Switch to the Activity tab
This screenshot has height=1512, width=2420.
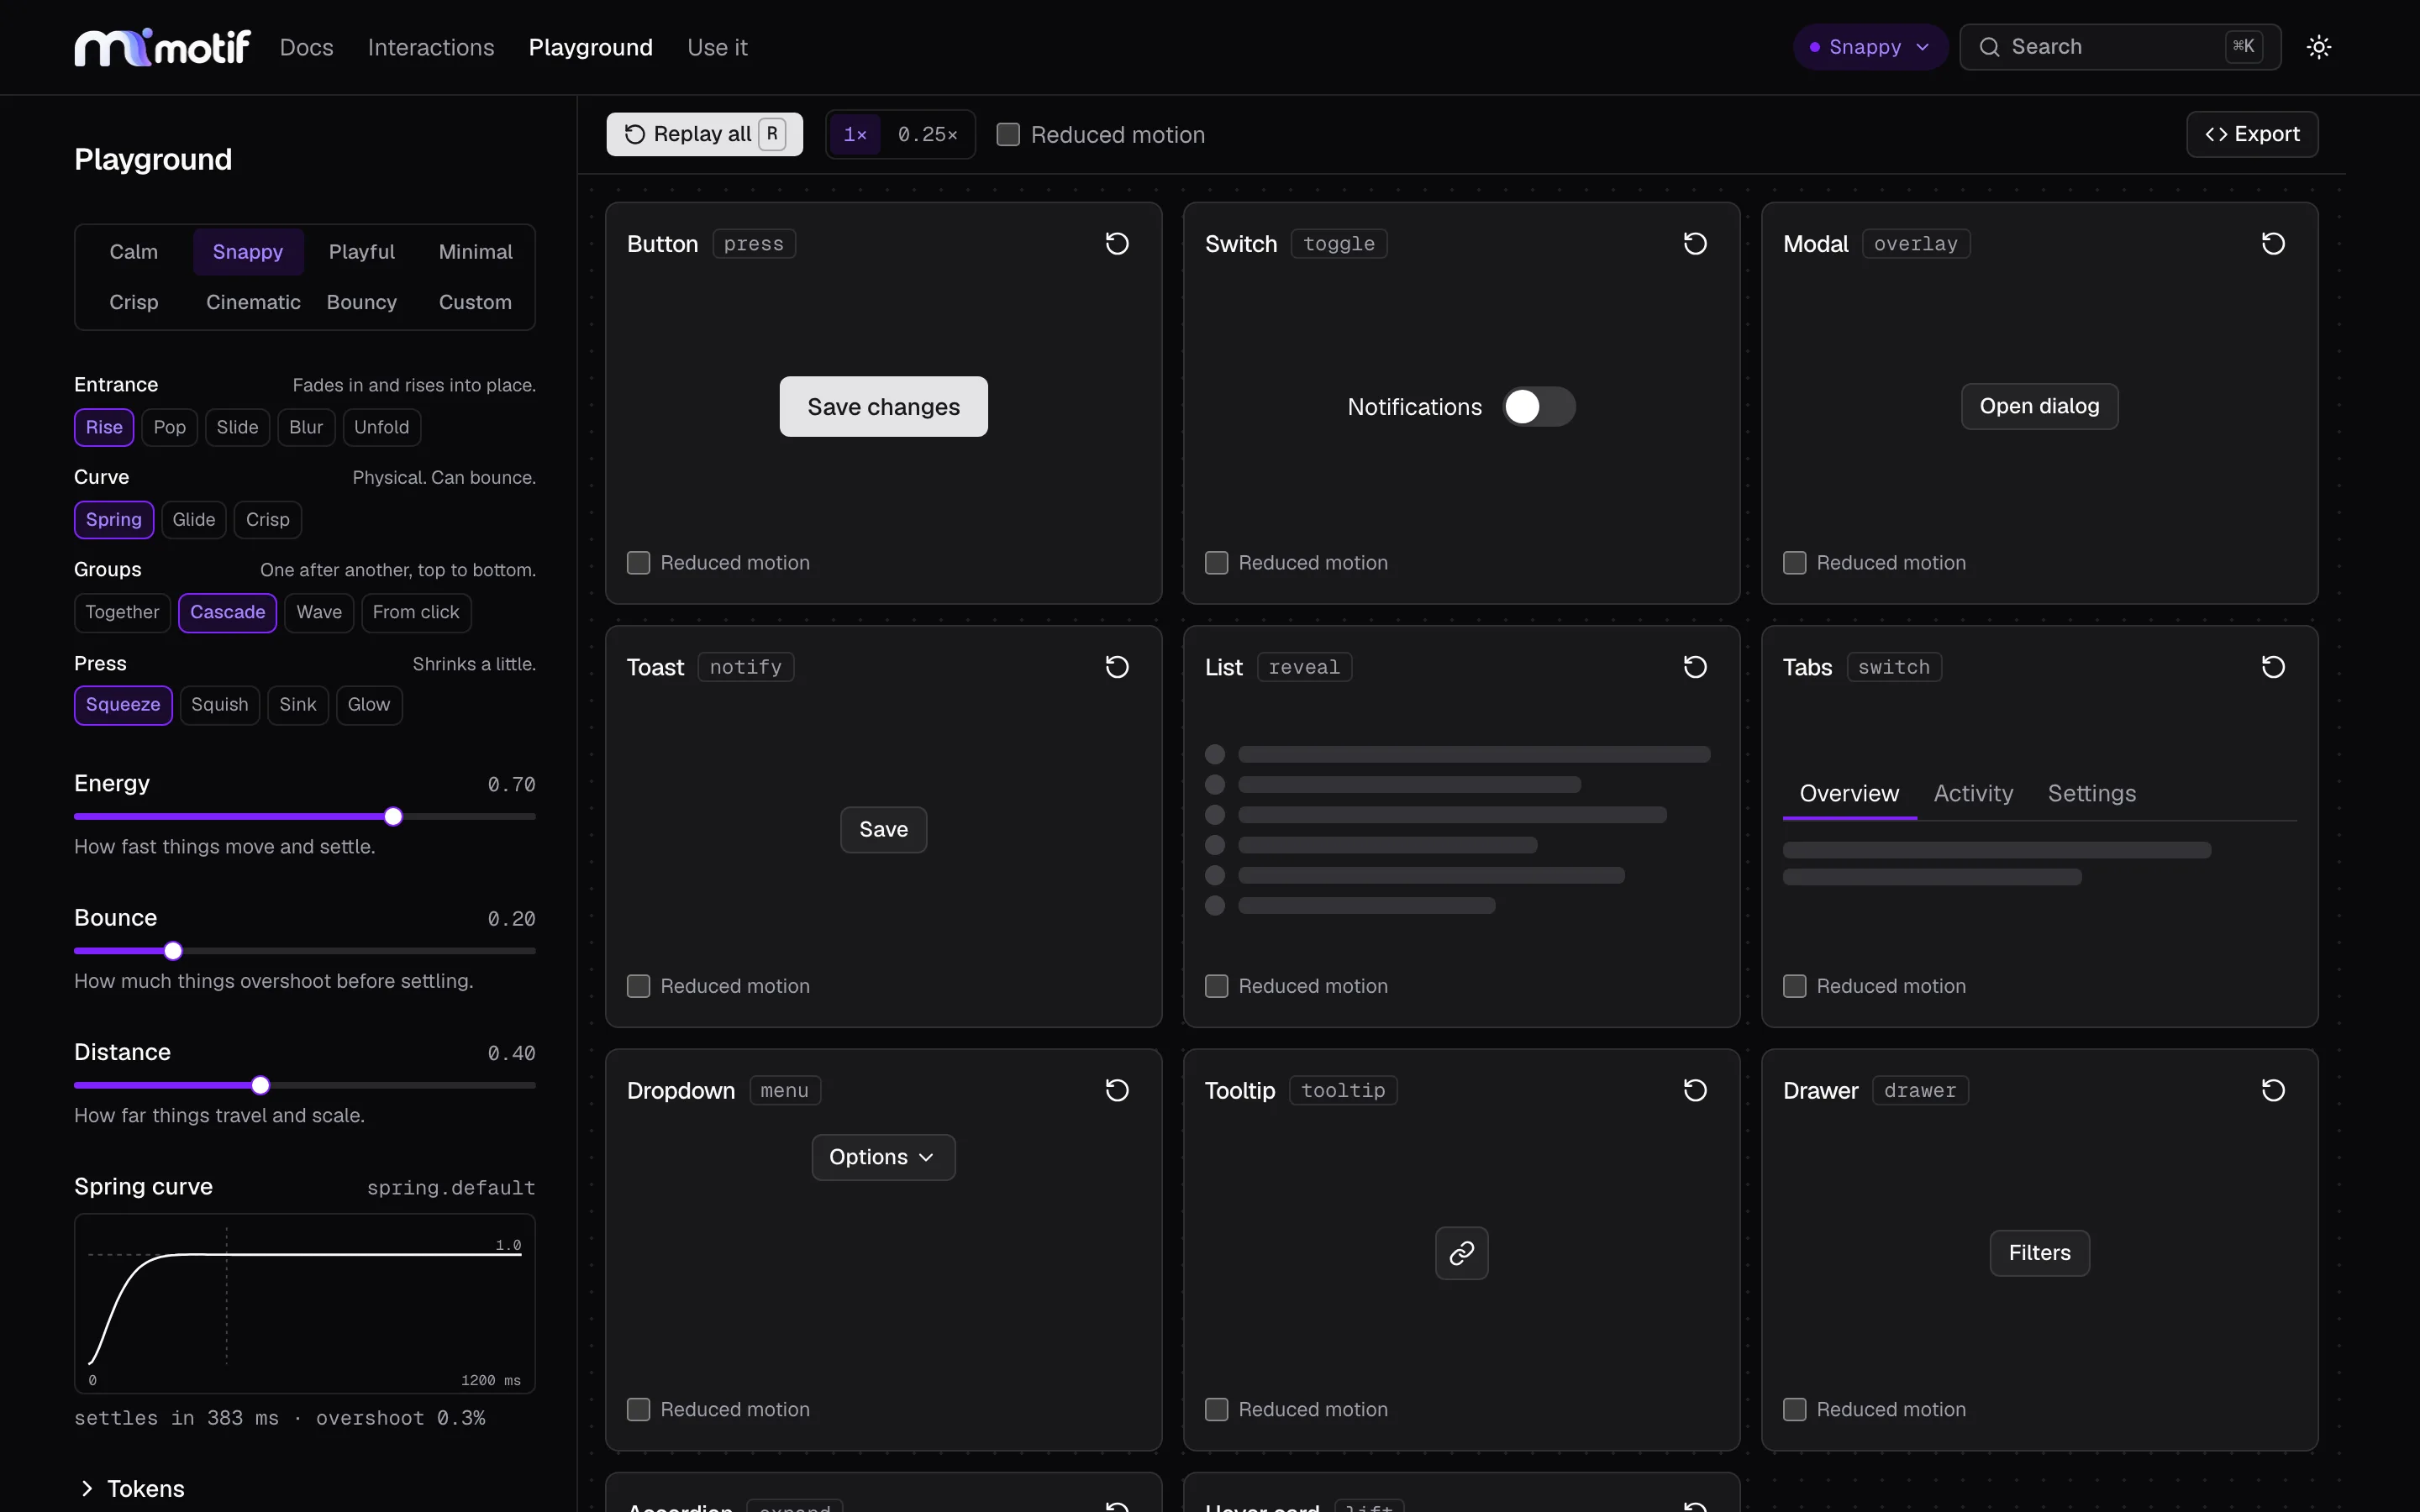pos(1973,793)
